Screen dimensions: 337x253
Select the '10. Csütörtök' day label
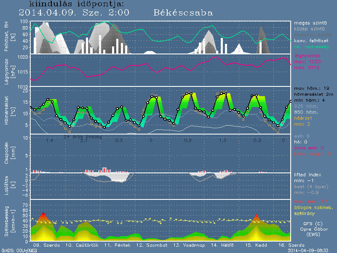(80, 245)
